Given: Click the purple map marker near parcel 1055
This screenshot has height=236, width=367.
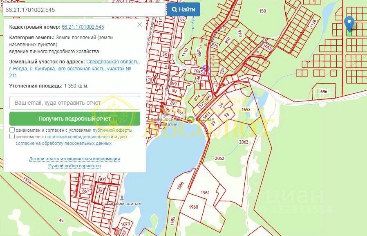Looking at the screenshot, I should click(x=206, y=69).
